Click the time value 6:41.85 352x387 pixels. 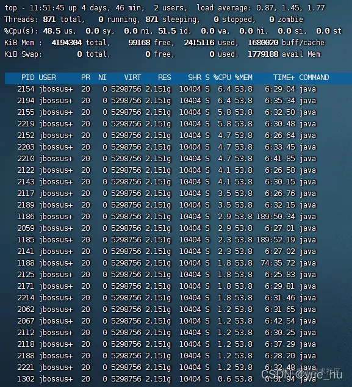(280, 159)
